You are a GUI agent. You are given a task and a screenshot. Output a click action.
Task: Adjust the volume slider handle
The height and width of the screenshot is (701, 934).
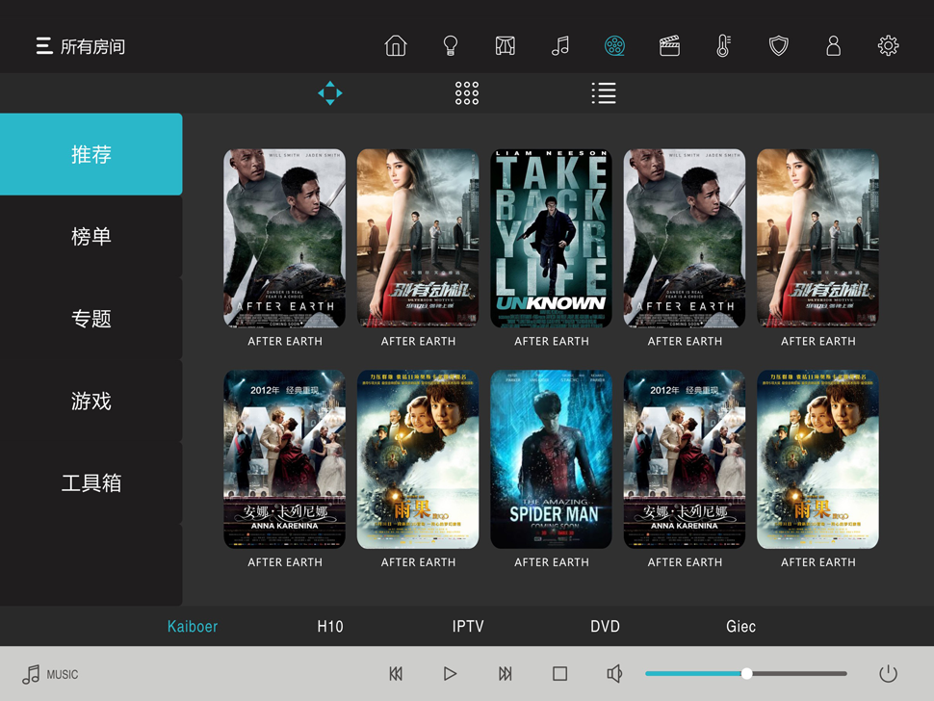pos(746,674)
